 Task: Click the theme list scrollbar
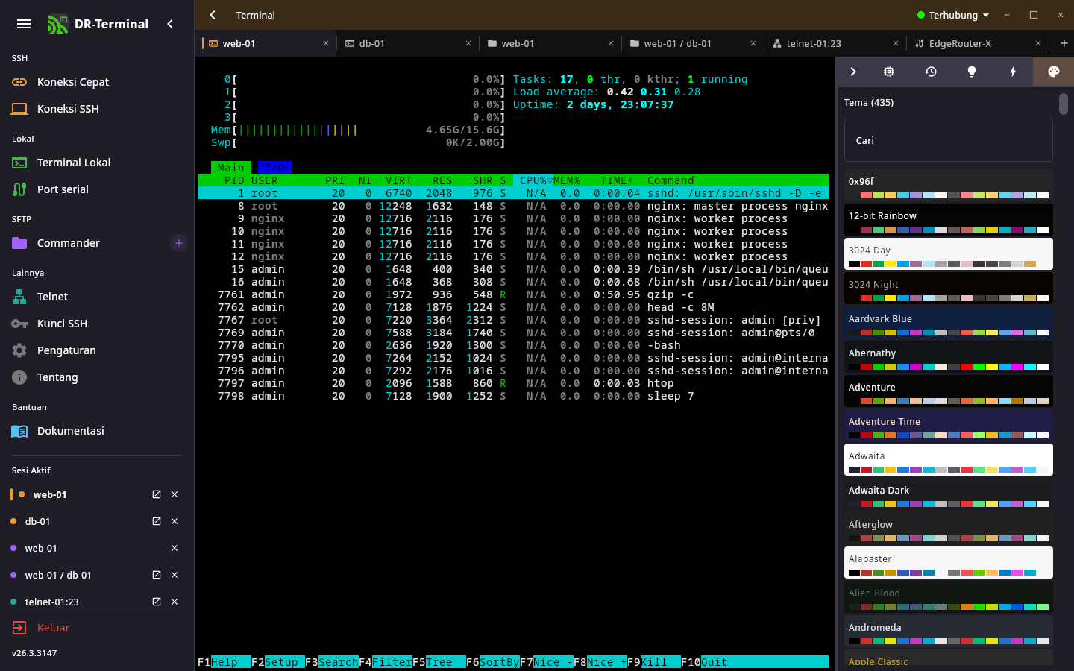(x=1064, y=104)
